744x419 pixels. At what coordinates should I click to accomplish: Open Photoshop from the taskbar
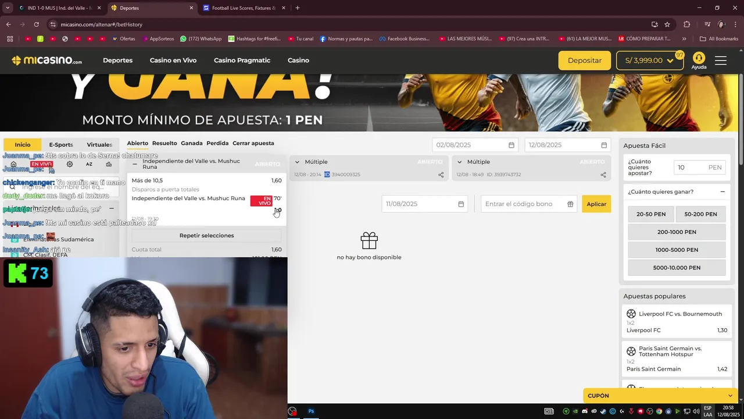pyautogui.click(x=311, y=411)
